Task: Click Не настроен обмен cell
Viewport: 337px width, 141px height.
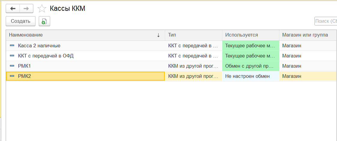Action: 251,76
